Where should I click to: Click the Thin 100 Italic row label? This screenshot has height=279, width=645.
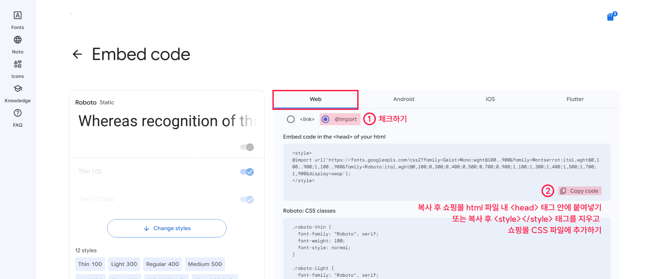96,199
